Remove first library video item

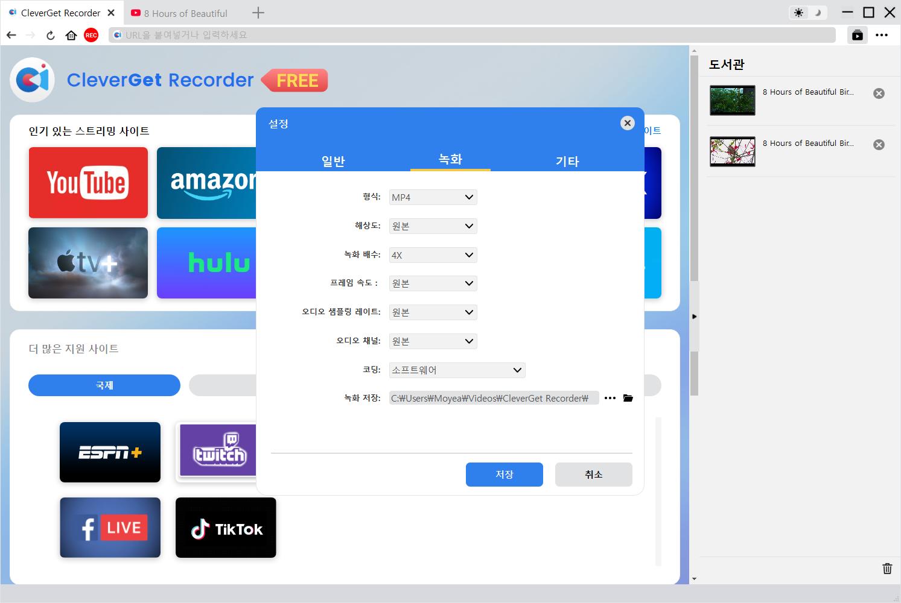879,93
